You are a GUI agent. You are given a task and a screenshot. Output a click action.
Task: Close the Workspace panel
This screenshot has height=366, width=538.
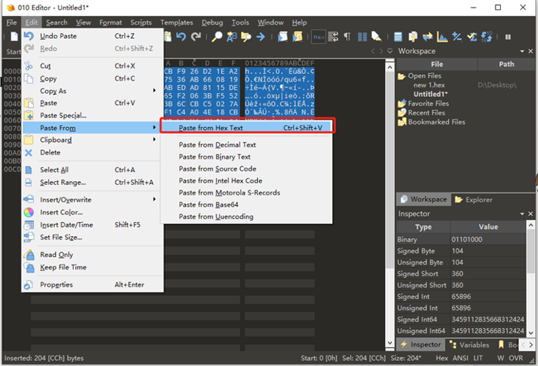click(x=530, y=51)
